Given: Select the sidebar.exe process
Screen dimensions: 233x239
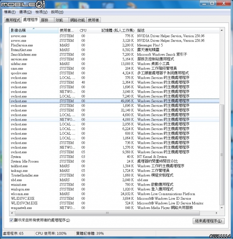Looking at the screenshot, I should (x=114, y=64).
